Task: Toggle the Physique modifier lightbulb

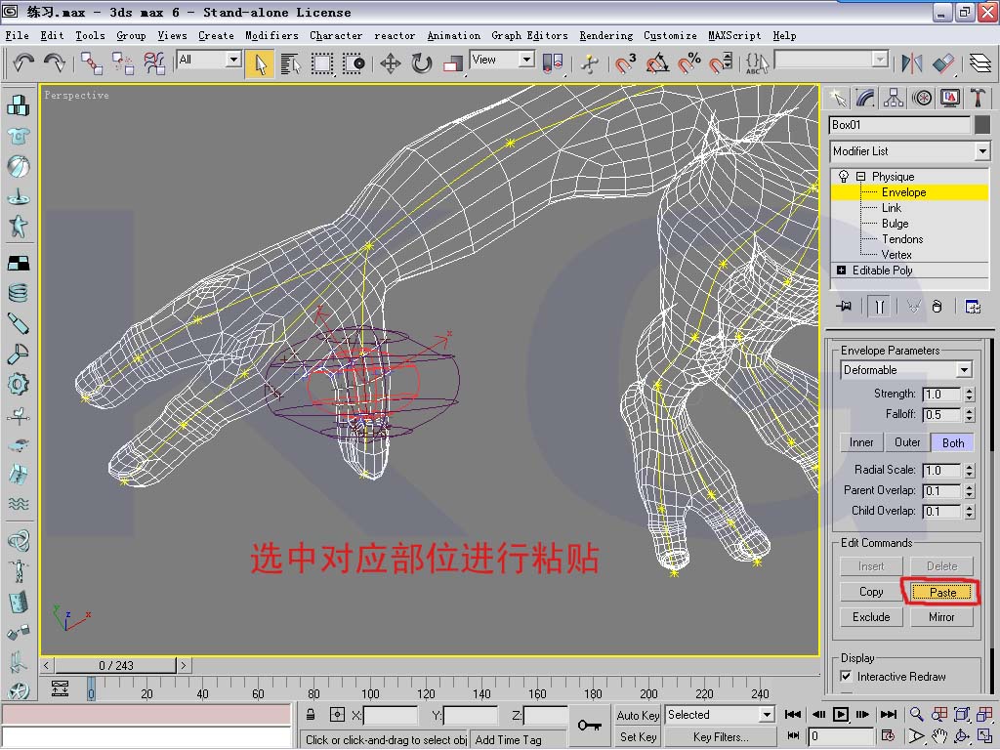Action: point(844,177)
